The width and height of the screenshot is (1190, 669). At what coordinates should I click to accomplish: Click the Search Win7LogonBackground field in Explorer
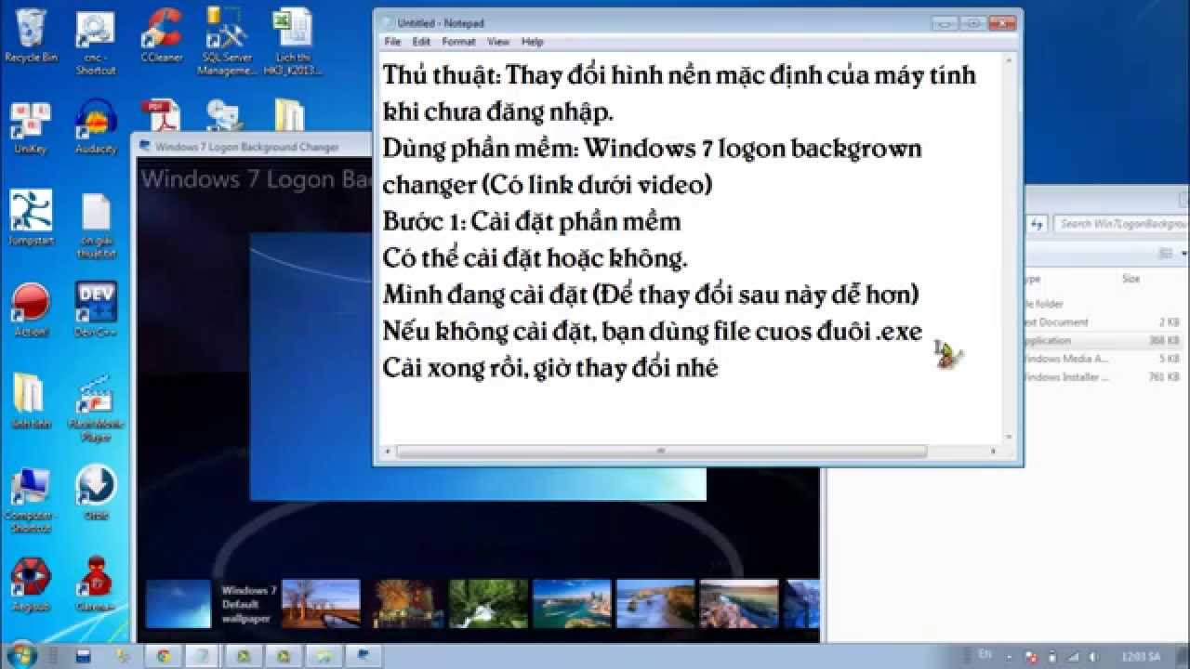[x=1122, y=224]
